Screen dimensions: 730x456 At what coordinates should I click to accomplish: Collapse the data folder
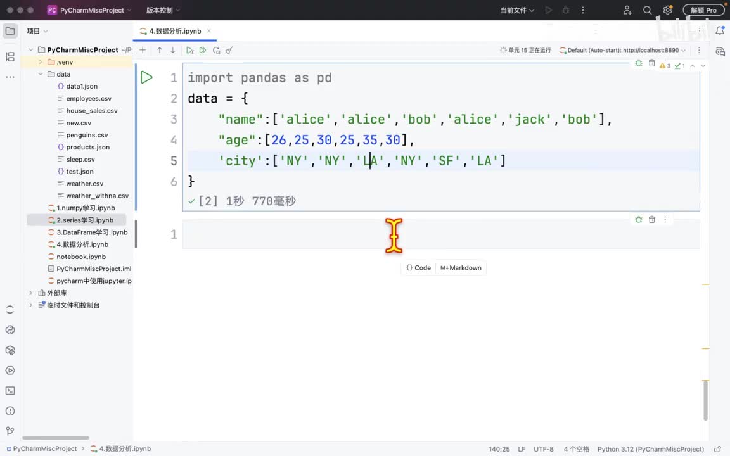tap(41, 74)
